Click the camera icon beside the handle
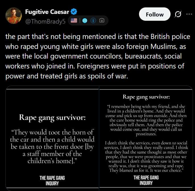Viewport: 195px width, 191px height. [x=102, y=20]
